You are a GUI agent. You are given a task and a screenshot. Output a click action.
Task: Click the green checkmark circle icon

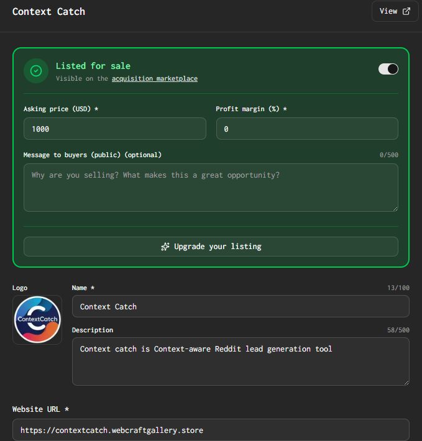36,71
